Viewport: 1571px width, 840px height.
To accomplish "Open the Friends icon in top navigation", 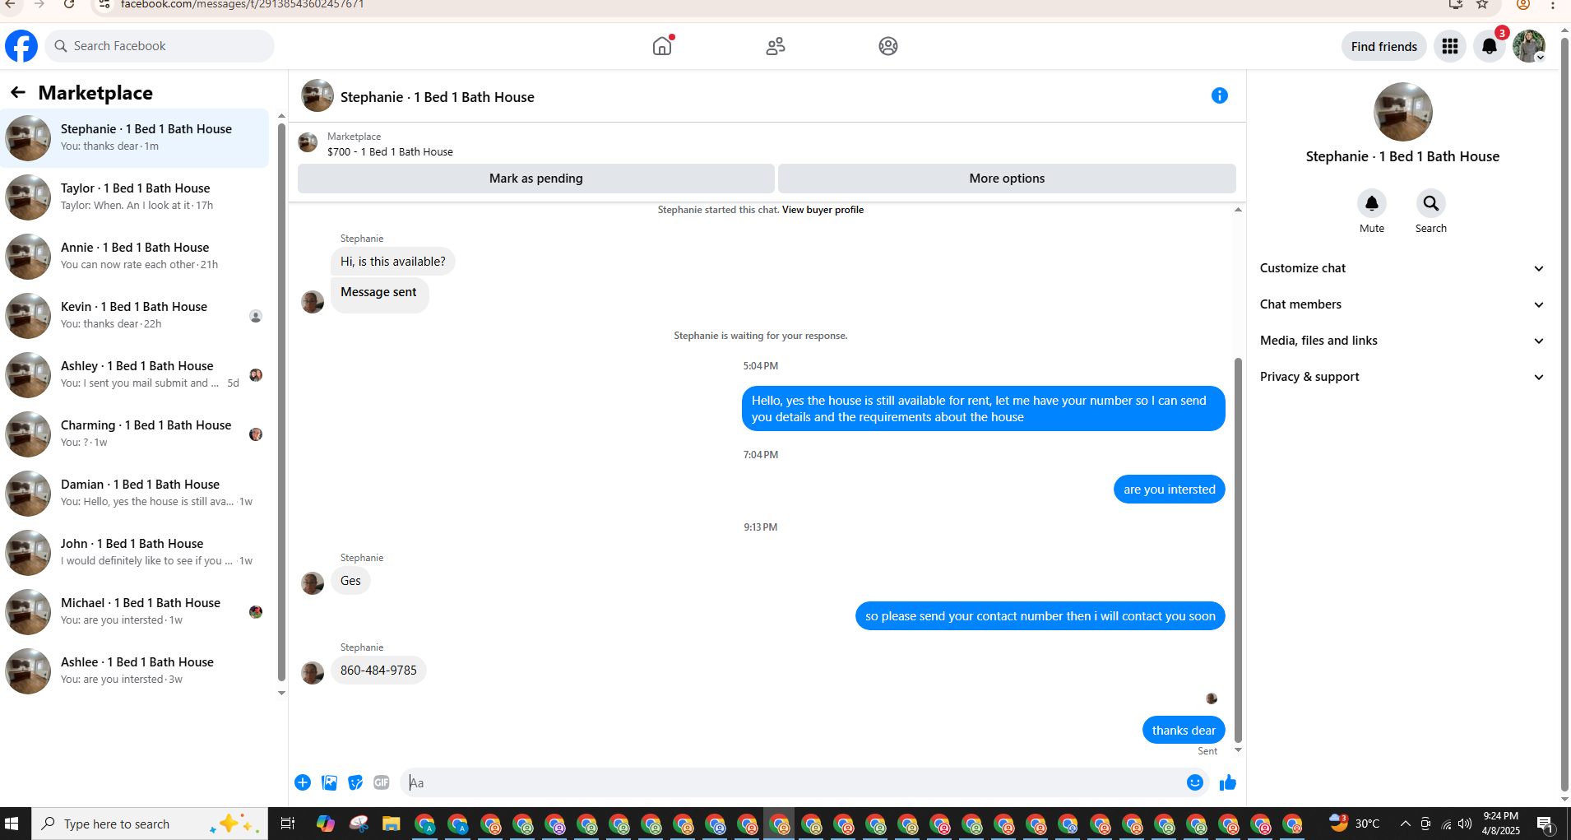I will 775,46.
